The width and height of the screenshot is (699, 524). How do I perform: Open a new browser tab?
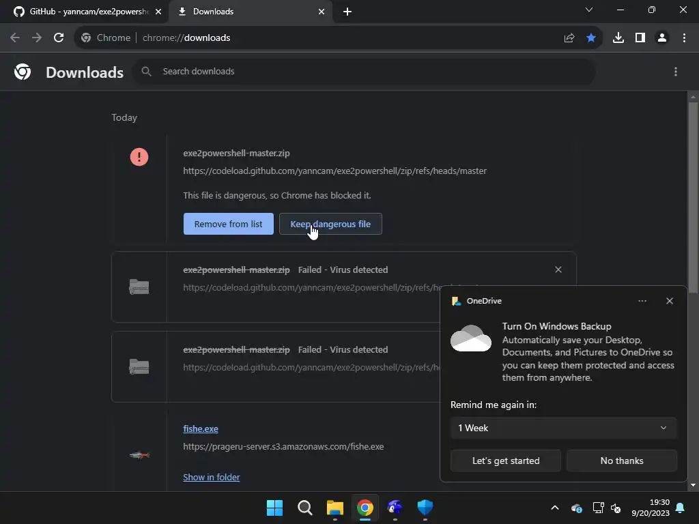click(x=347, y=12)
